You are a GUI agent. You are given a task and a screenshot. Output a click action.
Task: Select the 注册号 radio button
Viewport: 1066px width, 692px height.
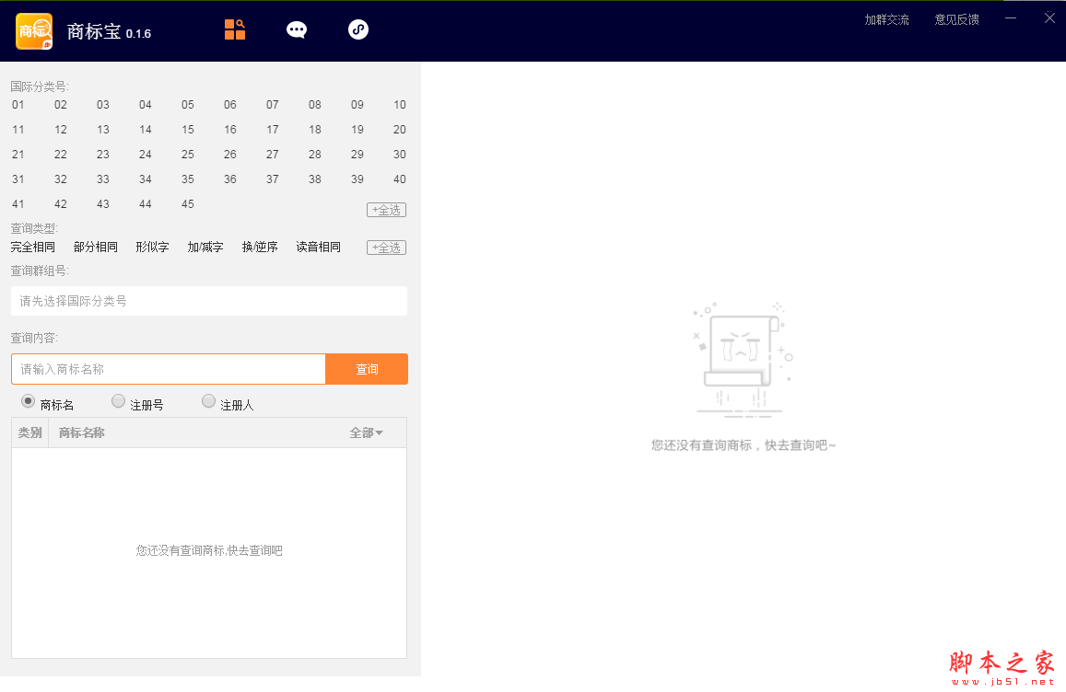[x=118, y=400]
